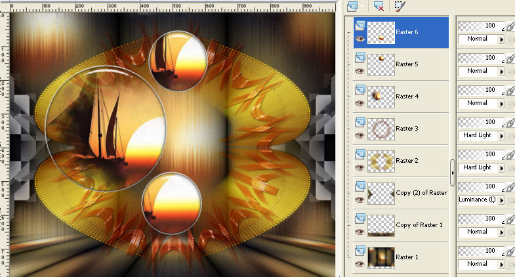The image size is (515, 277).
Task: Click the layer type icon for Raster 3
Action: coord(360,122)
